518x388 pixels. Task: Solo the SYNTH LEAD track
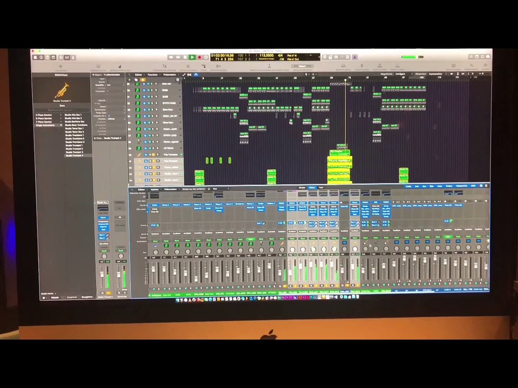(x=154, y=135)
